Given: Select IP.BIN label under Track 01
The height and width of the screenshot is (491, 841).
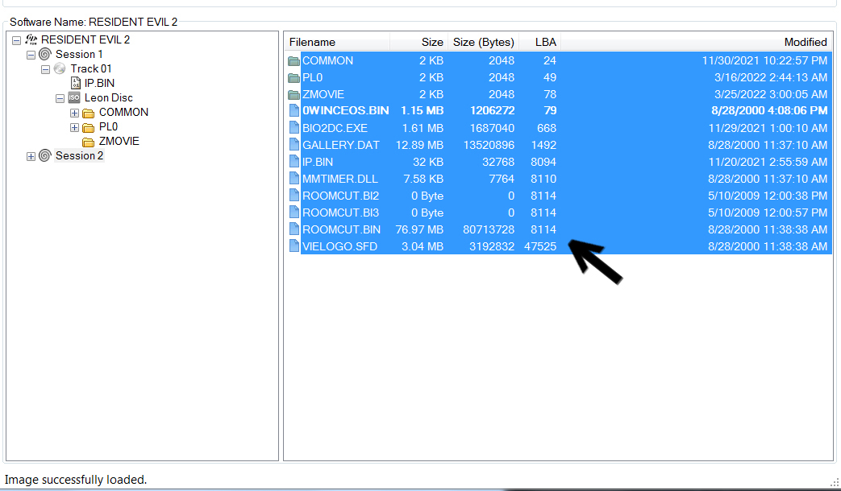Looking at the screenshot, I should 99,83.
